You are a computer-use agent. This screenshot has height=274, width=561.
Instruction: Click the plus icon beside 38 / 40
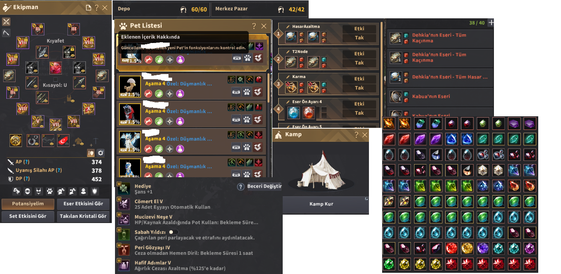(x=491, y=23)
